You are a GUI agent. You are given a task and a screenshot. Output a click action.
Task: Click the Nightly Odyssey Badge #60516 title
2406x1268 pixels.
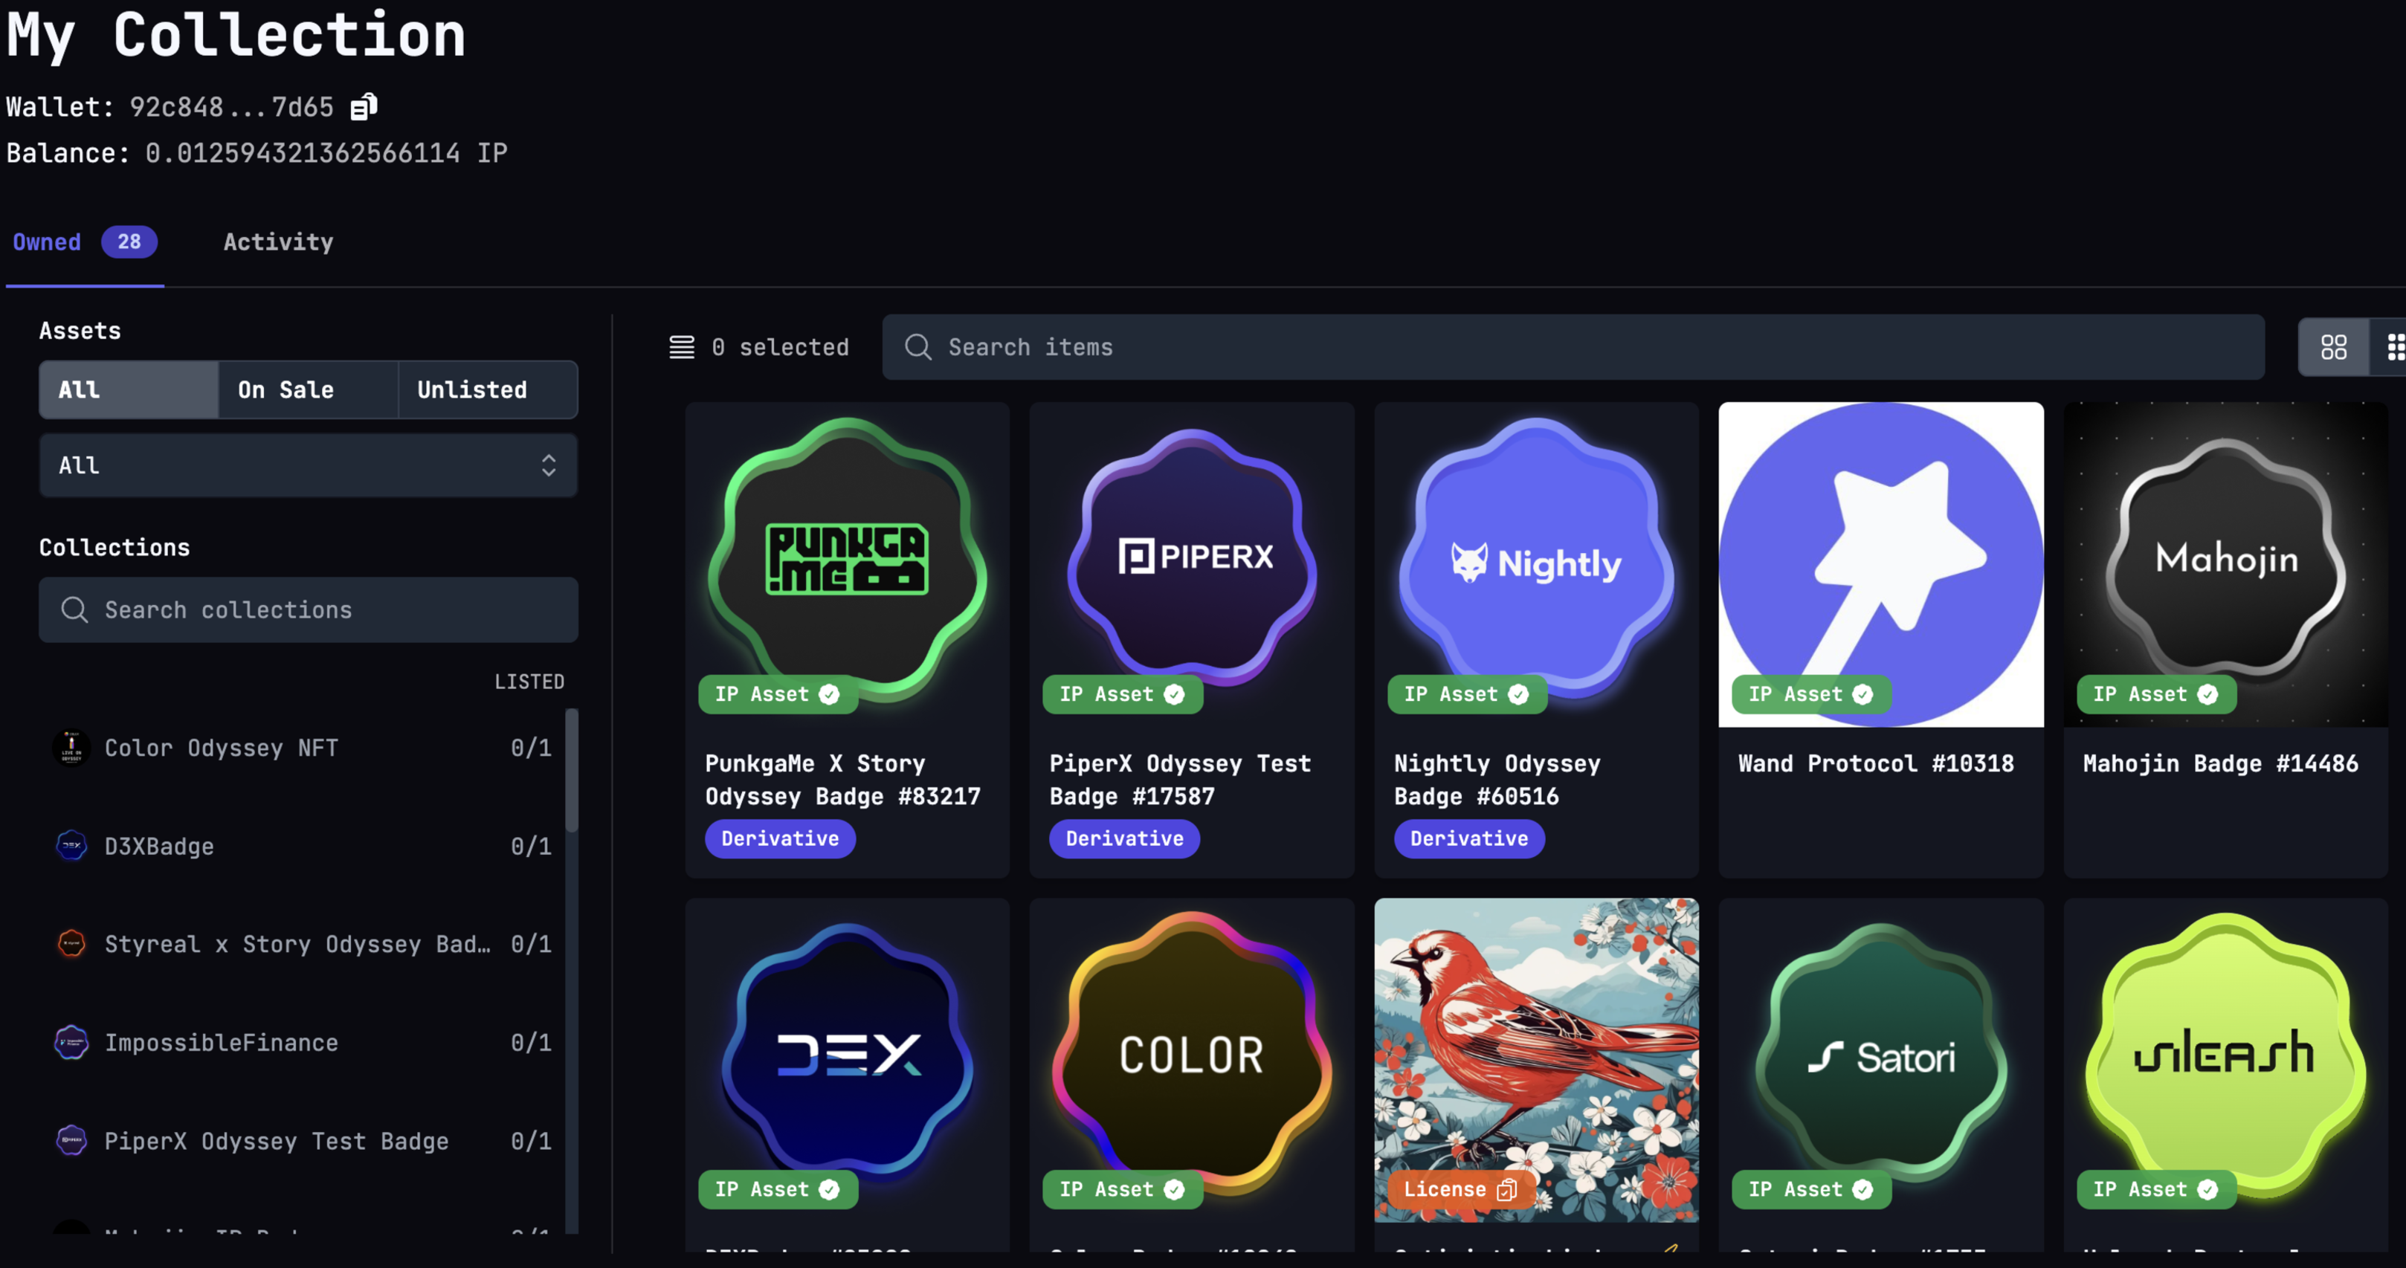tap(1497, 780)
